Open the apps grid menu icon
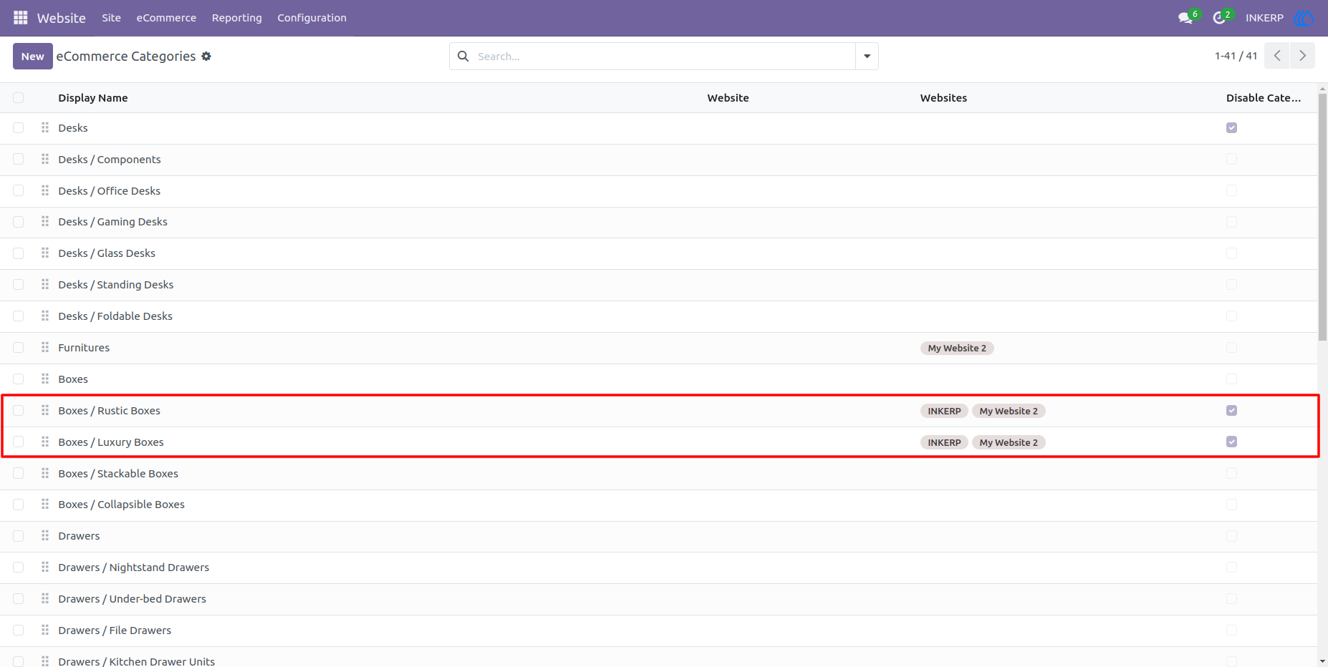Viewport: 1328px width, 667px height. [x=21, y=18]
